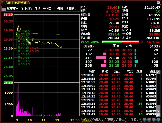The width and height of the screenshot is (162, 123).
Task: Click bid price 28.30 in order book
Action: point(114,58)
